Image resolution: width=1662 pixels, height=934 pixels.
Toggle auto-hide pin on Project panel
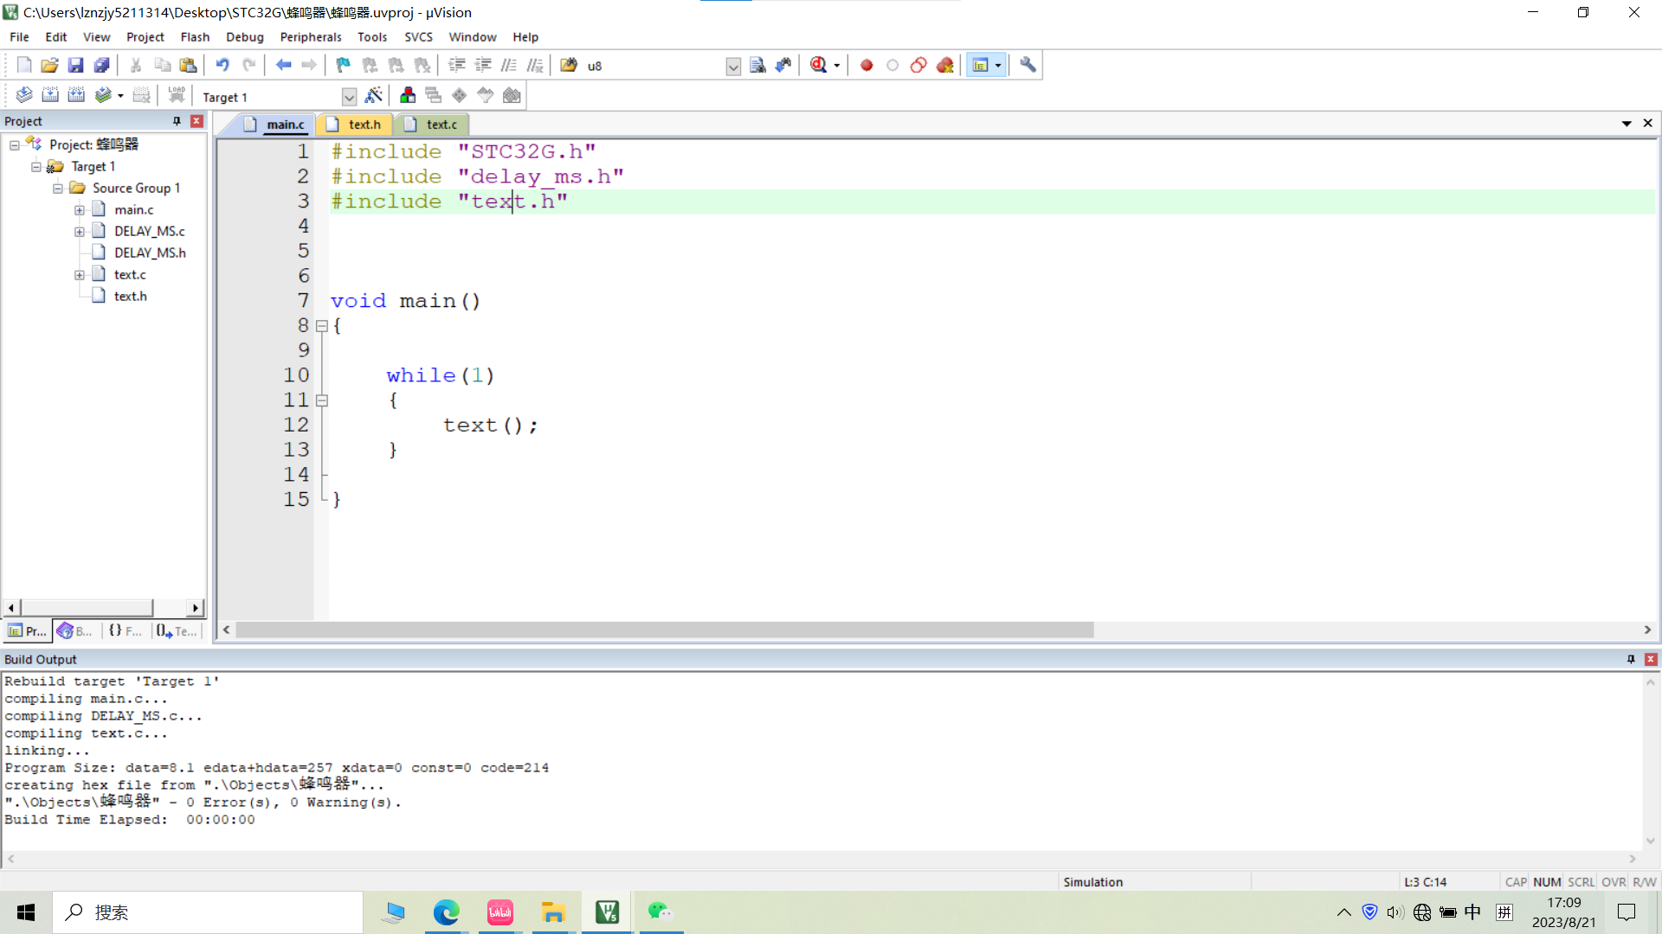pyautogui.click(x=177, y=121)
